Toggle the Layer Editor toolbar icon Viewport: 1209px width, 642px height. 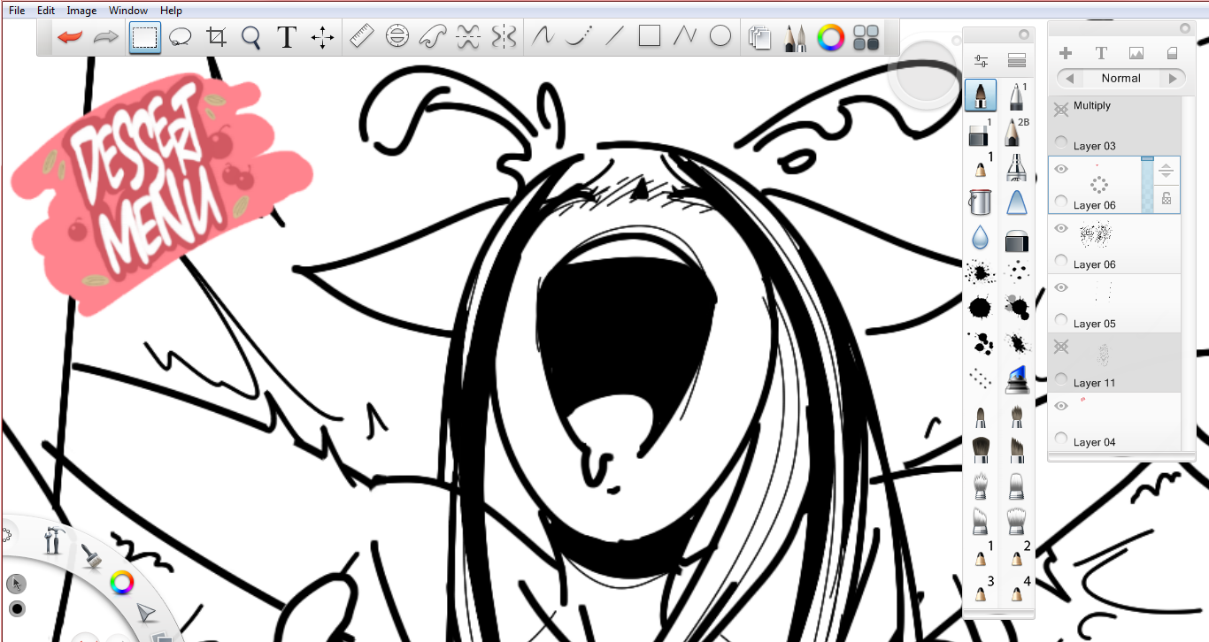tap(759, 38)
